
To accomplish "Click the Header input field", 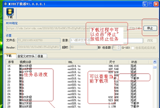I will 39,47.
